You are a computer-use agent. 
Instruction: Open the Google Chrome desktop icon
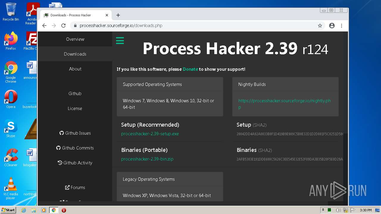11,72
